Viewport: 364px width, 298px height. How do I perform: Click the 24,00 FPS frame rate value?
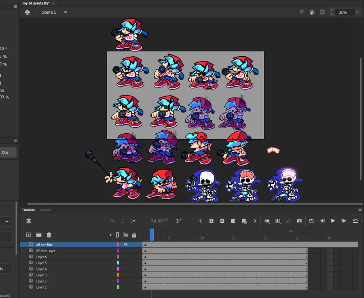coord(159,221)
